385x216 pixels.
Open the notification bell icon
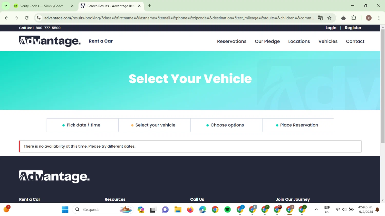click(x=377, y=210)
